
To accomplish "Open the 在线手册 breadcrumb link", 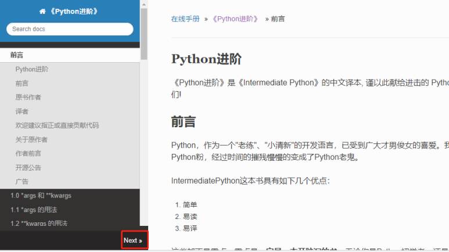I will coord(185,19).
